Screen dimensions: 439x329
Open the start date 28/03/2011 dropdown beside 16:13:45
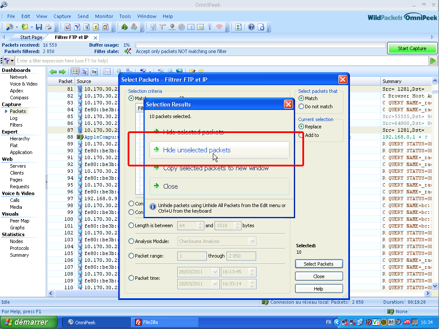tap(215, 272)
